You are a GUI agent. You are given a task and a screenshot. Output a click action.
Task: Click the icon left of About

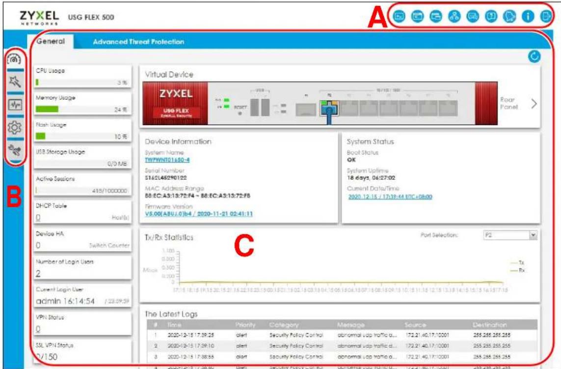coord(509,16)
